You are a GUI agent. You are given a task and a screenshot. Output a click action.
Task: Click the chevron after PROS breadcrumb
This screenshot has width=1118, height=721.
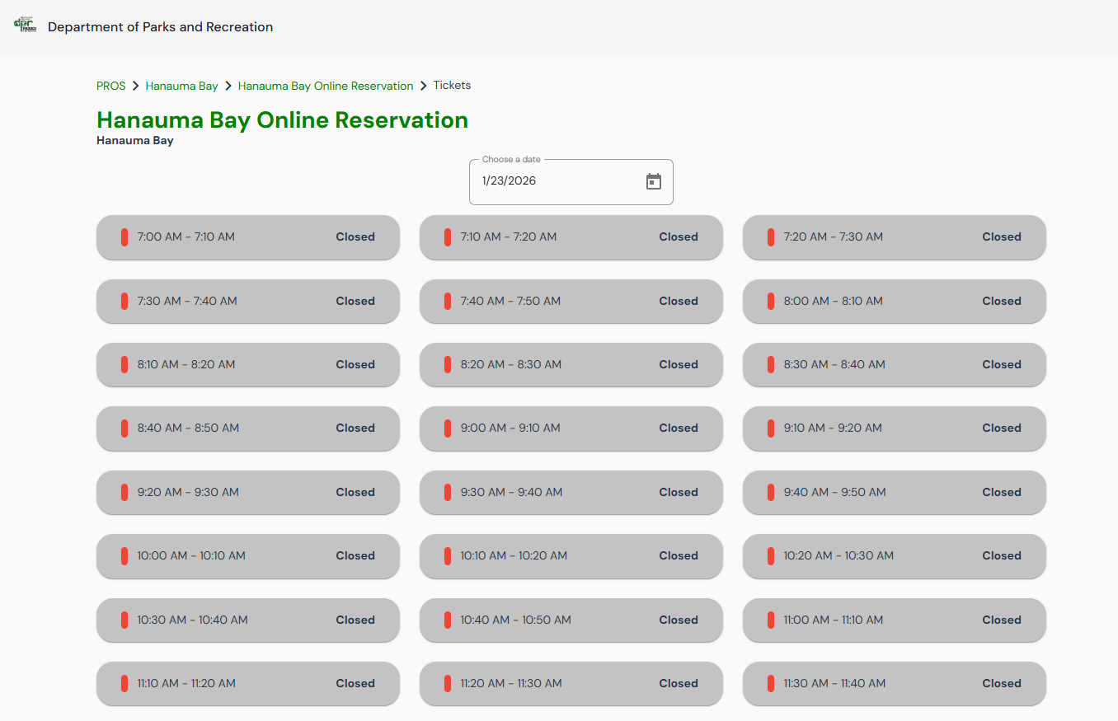(x=136, y=86)
